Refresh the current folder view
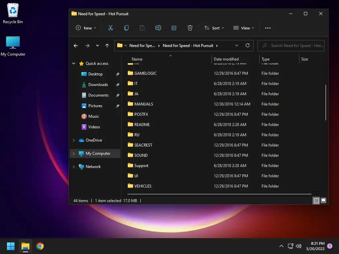 [x=248, y=45]
